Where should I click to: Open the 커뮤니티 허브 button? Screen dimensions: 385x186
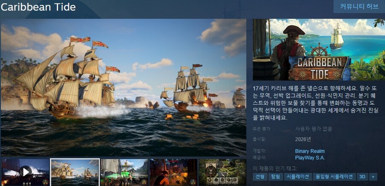click(x=359, y=6)
